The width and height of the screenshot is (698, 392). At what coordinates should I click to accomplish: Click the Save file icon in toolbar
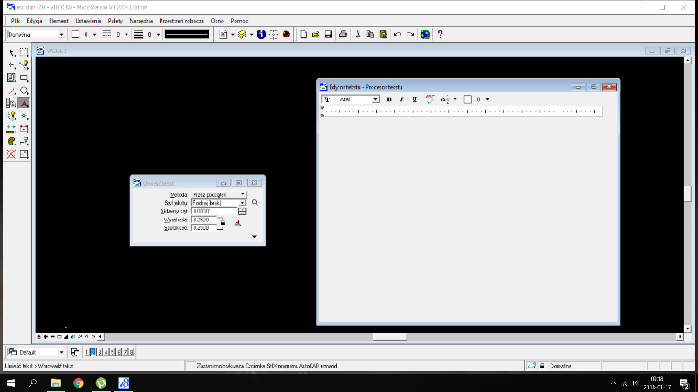327,35
